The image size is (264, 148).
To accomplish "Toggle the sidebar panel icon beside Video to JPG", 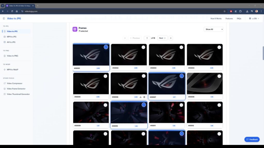I will [4, 18].
